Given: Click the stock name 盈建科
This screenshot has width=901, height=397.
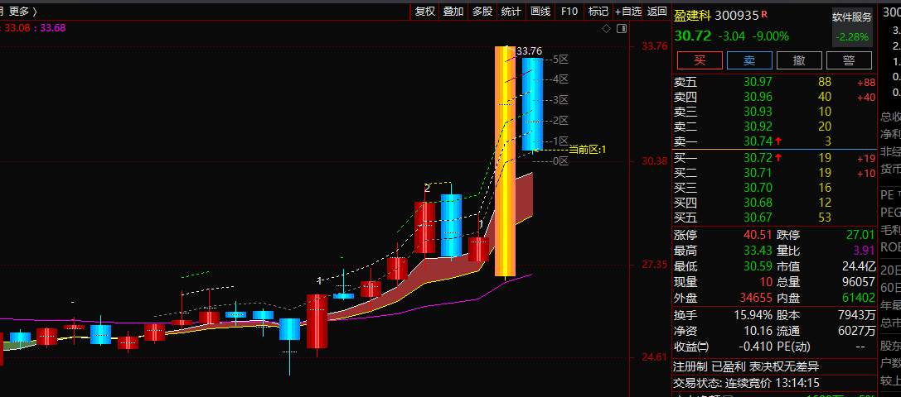Looking at the screenshot, I should click(x=692, y=16).
